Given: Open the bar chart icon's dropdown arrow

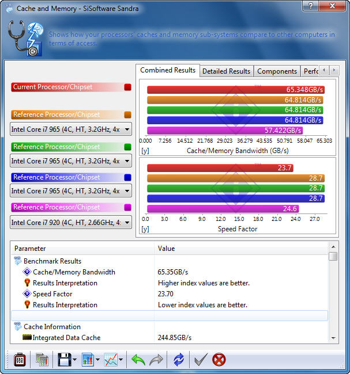Looking at the screenshot, I should coord(97,360).
